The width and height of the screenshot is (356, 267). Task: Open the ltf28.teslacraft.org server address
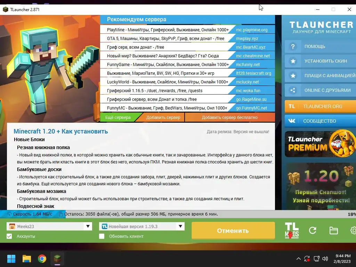[253, 73]
